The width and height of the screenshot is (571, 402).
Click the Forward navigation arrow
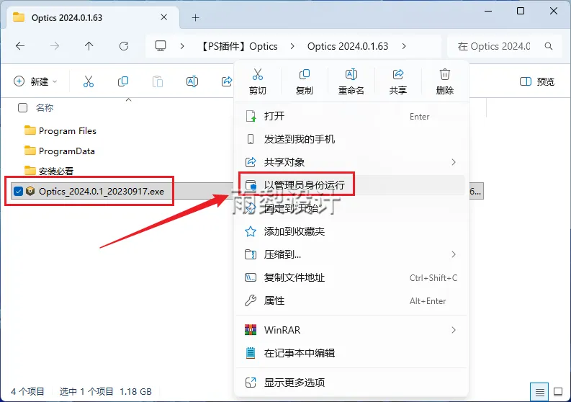click(x=55, y=46)
